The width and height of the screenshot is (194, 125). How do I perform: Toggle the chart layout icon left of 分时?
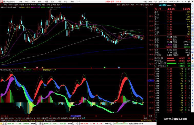(x=2, y=5)
